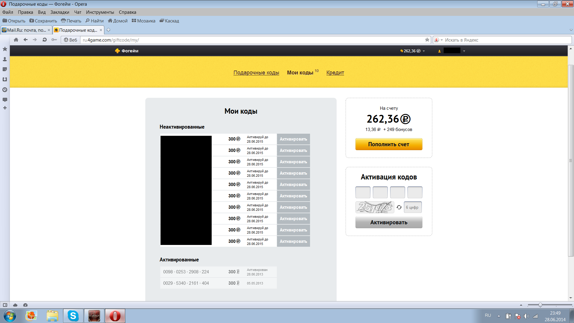Click the address bar URL field

253,40
